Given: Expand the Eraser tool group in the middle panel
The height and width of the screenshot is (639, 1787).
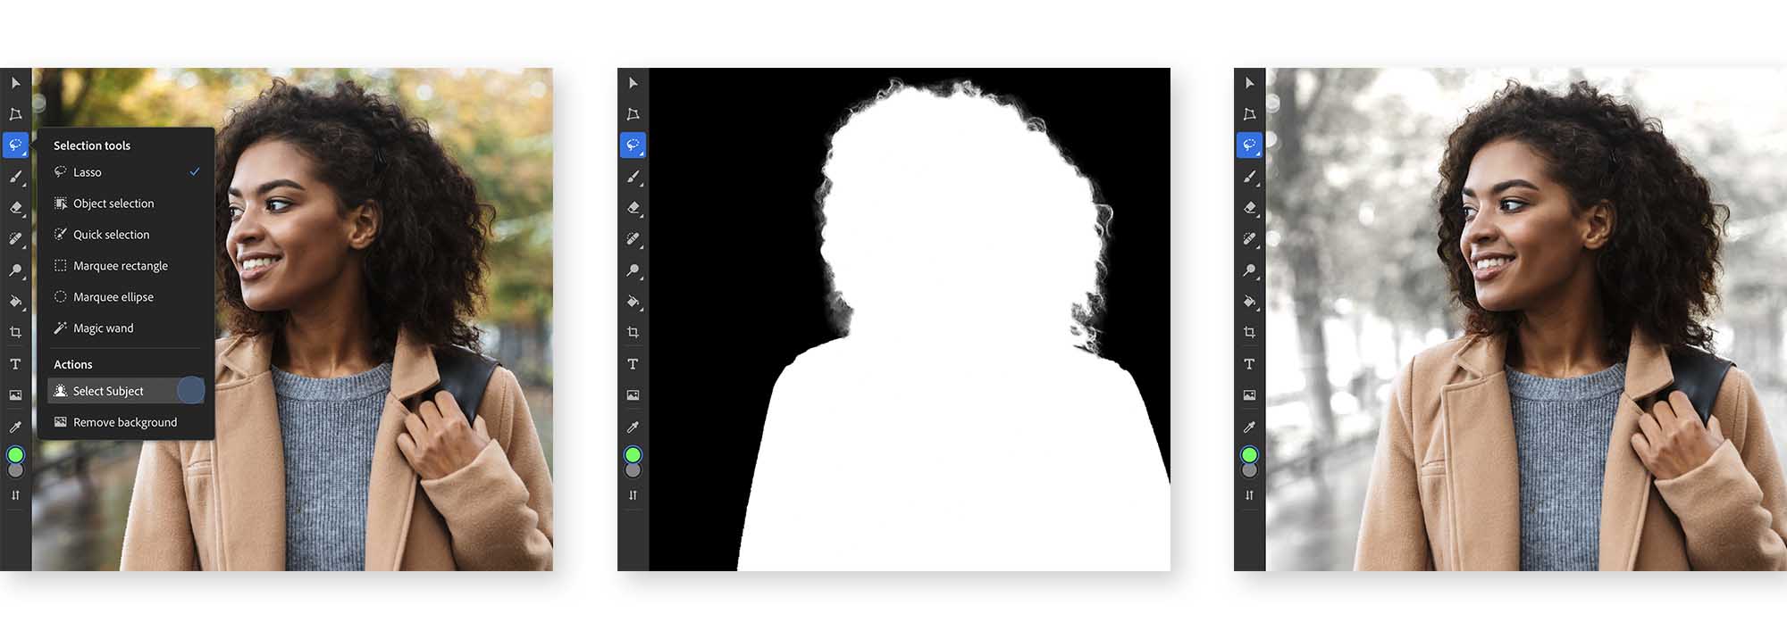Looking at the screenshot, I should pyautogui.click(x=633, y=208).
